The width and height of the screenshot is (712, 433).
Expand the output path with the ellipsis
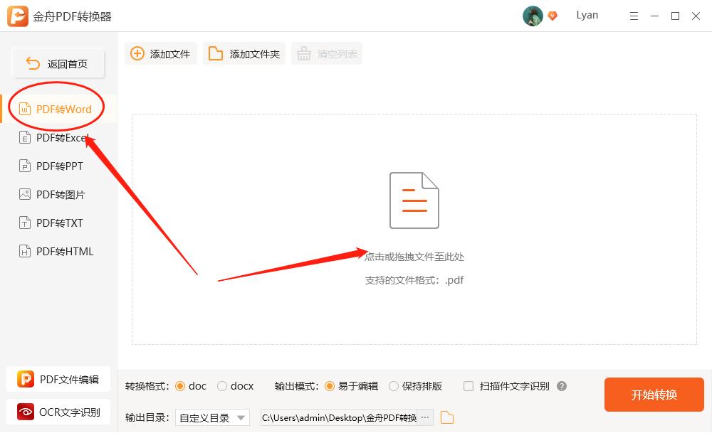pyautogui.click(x=425, y=417)
